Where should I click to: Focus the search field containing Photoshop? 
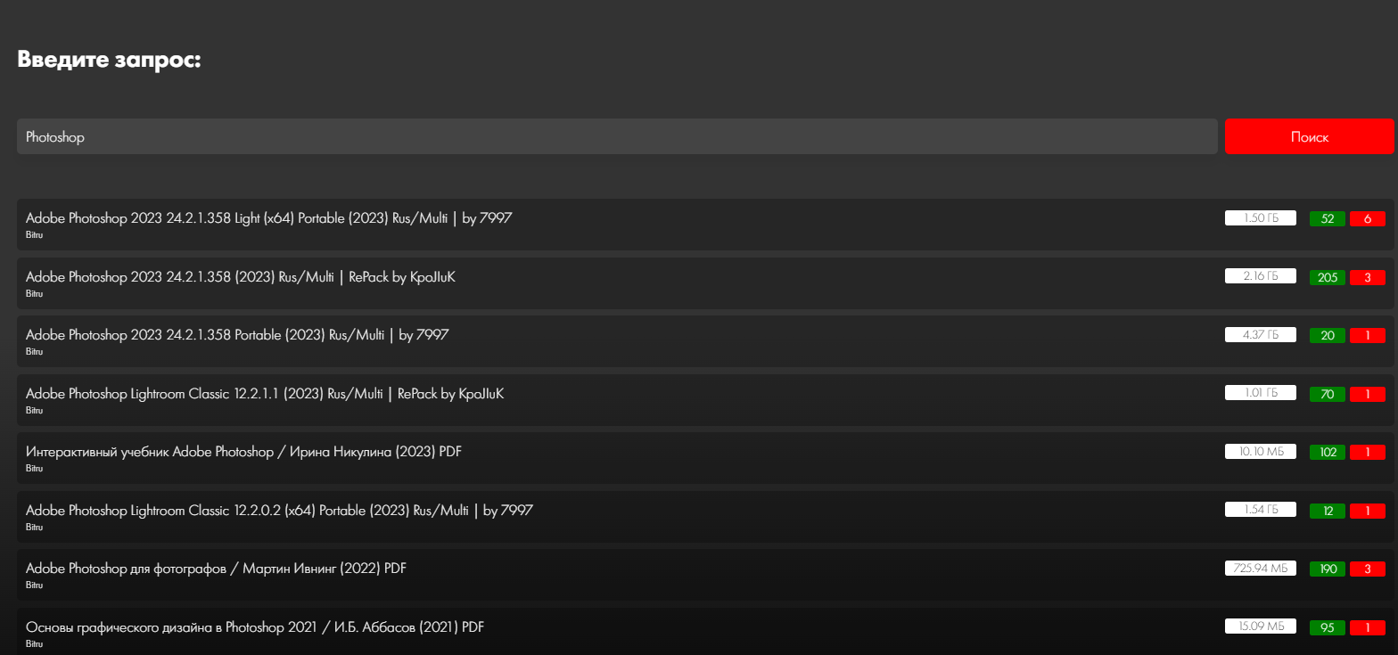617,136
